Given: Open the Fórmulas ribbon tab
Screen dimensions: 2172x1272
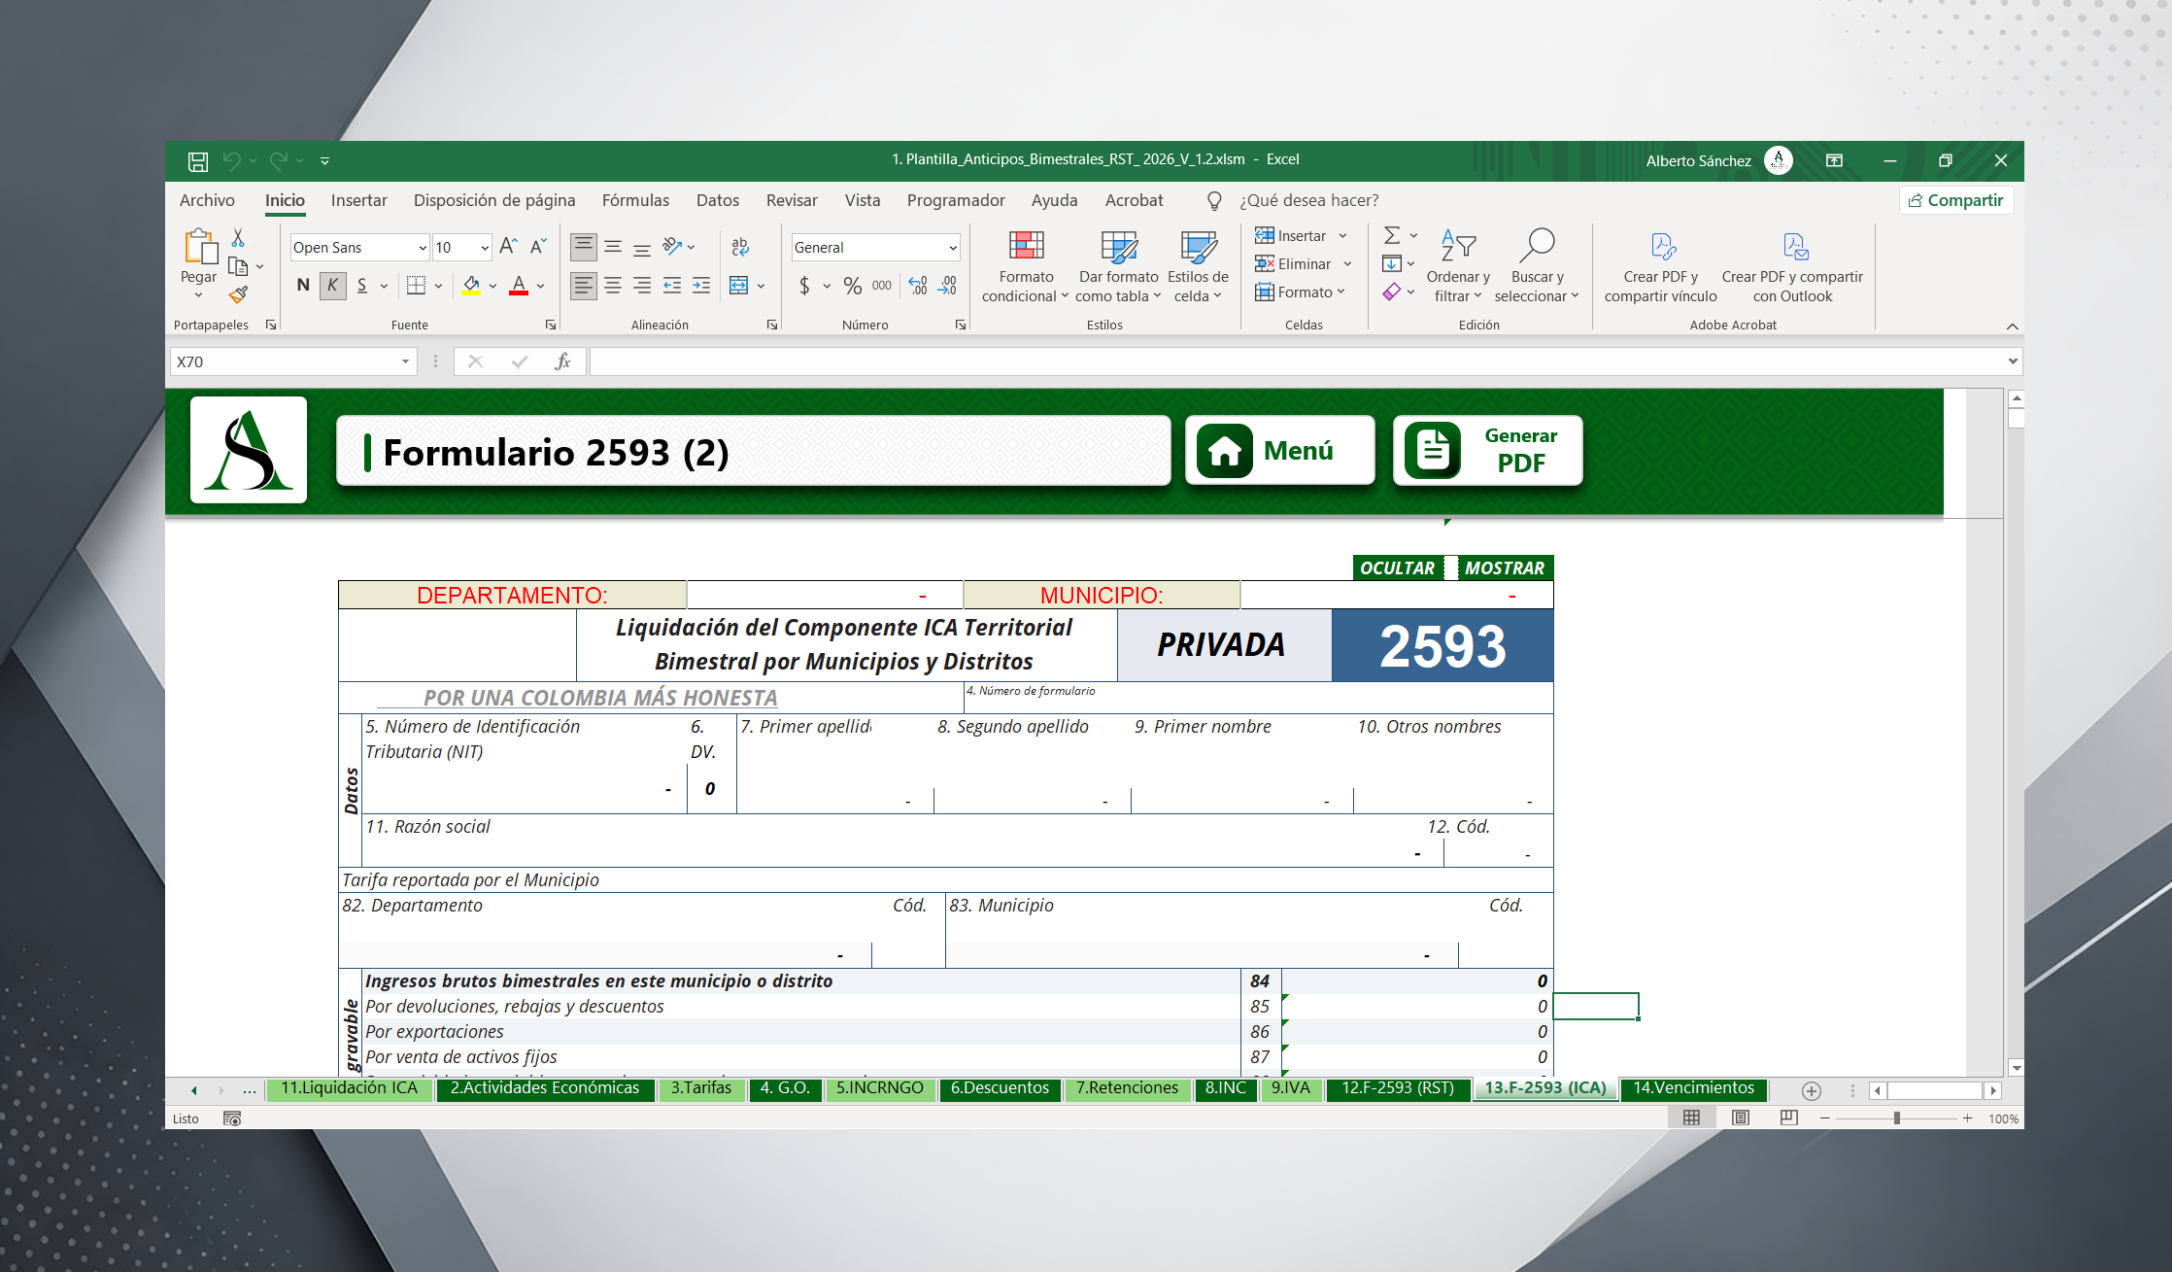Looking at the screenshot, I should (x=635, y=200).
